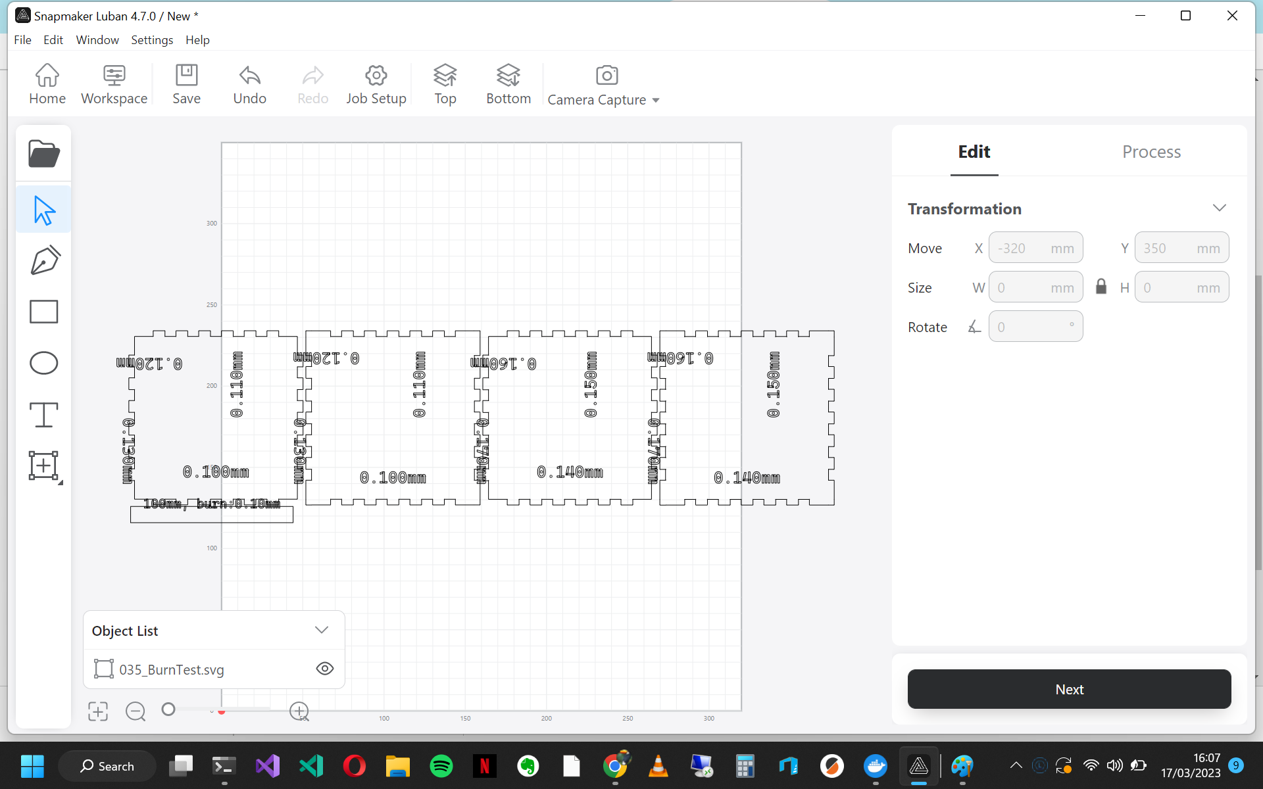Viewport: 1263px width, 789px height.
Task: Toggle the size aspect ratio lock
Action: [x=1101, y=286]
